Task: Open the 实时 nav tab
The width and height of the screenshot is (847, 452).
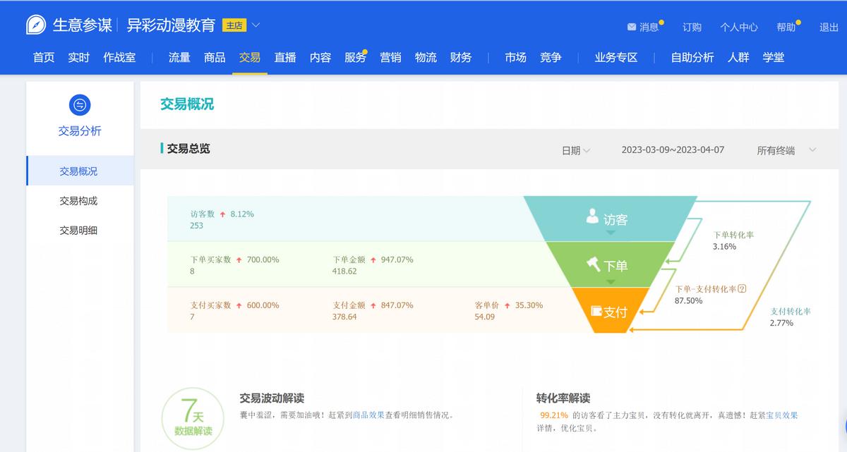Action: (79, 57)
